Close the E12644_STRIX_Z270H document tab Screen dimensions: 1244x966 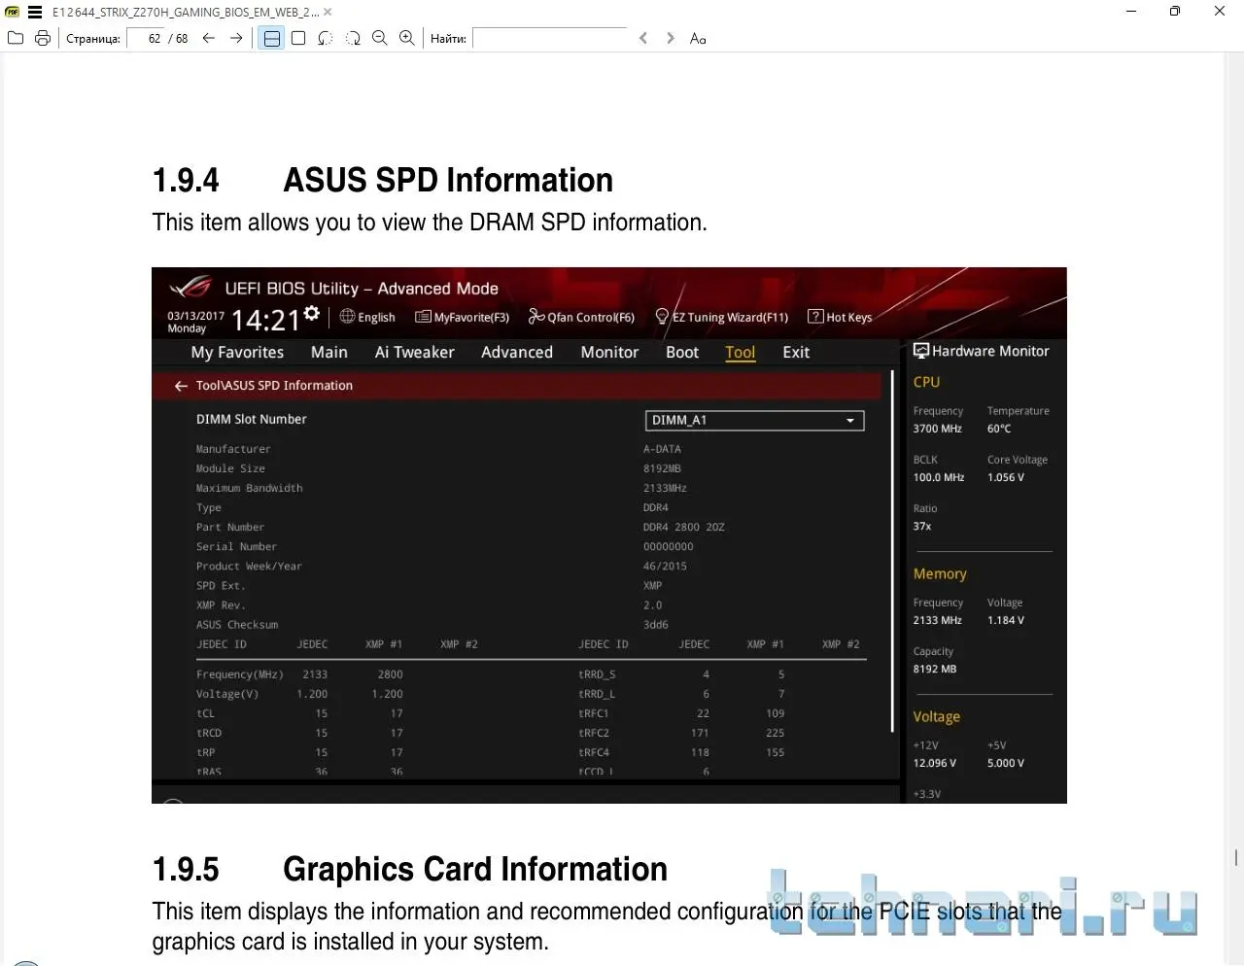pos(328,13)
